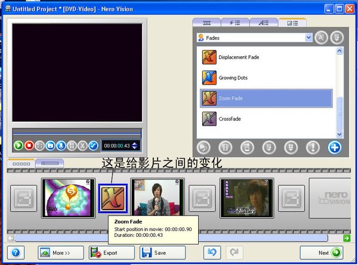This screenshot has width=358, height=265.
Task: Click the Growing Dots icon
Action: [209, 78]
